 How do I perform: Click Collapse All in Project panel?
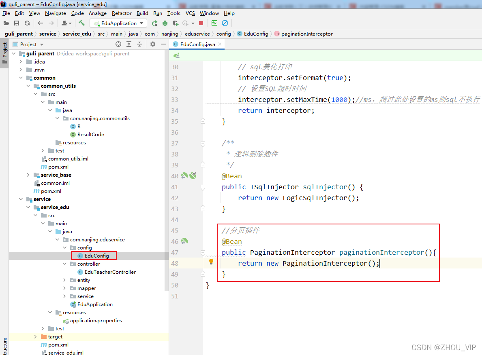[139, 44]
